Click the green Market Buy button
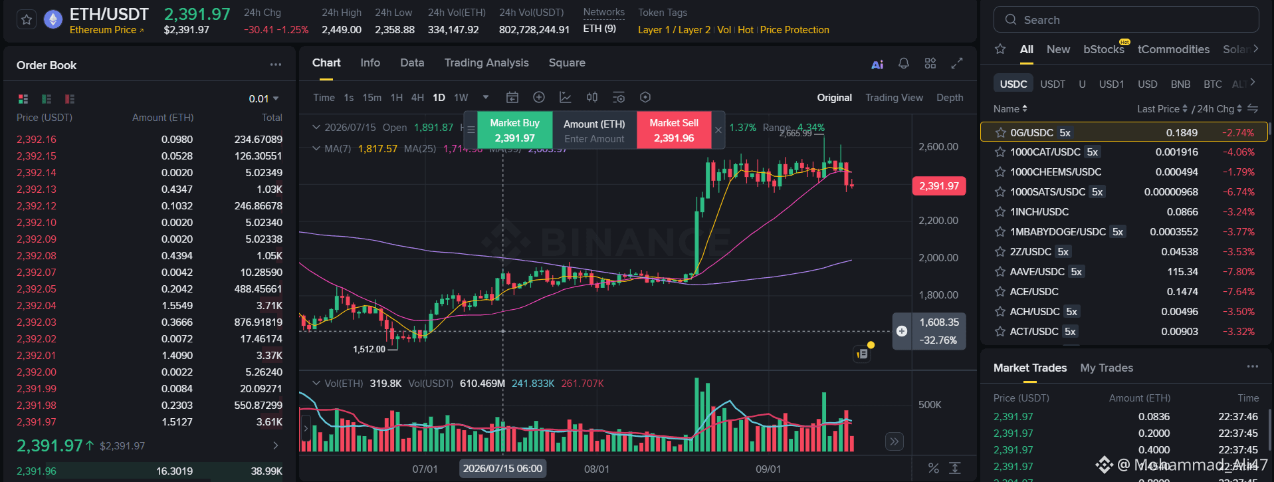The width and height of the screenshot is (1274, 482). 514,130
